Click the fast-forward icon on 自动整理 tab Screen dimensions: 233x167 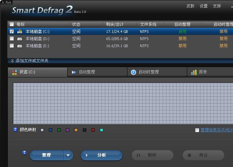[74, 72]
